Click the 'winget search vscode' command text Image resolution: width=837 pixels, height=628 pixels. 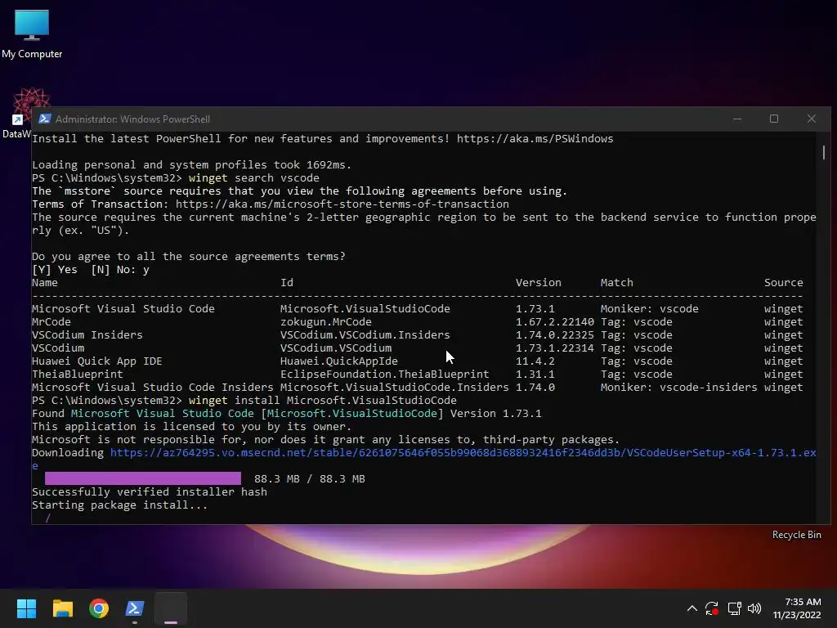254,177
